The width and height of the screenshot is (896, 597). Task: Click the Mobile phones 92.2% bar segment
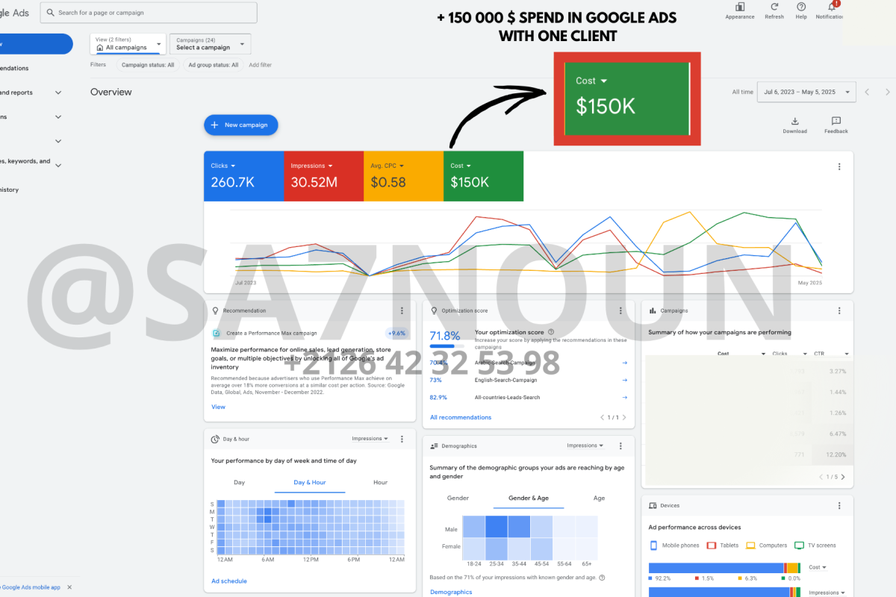715,568
